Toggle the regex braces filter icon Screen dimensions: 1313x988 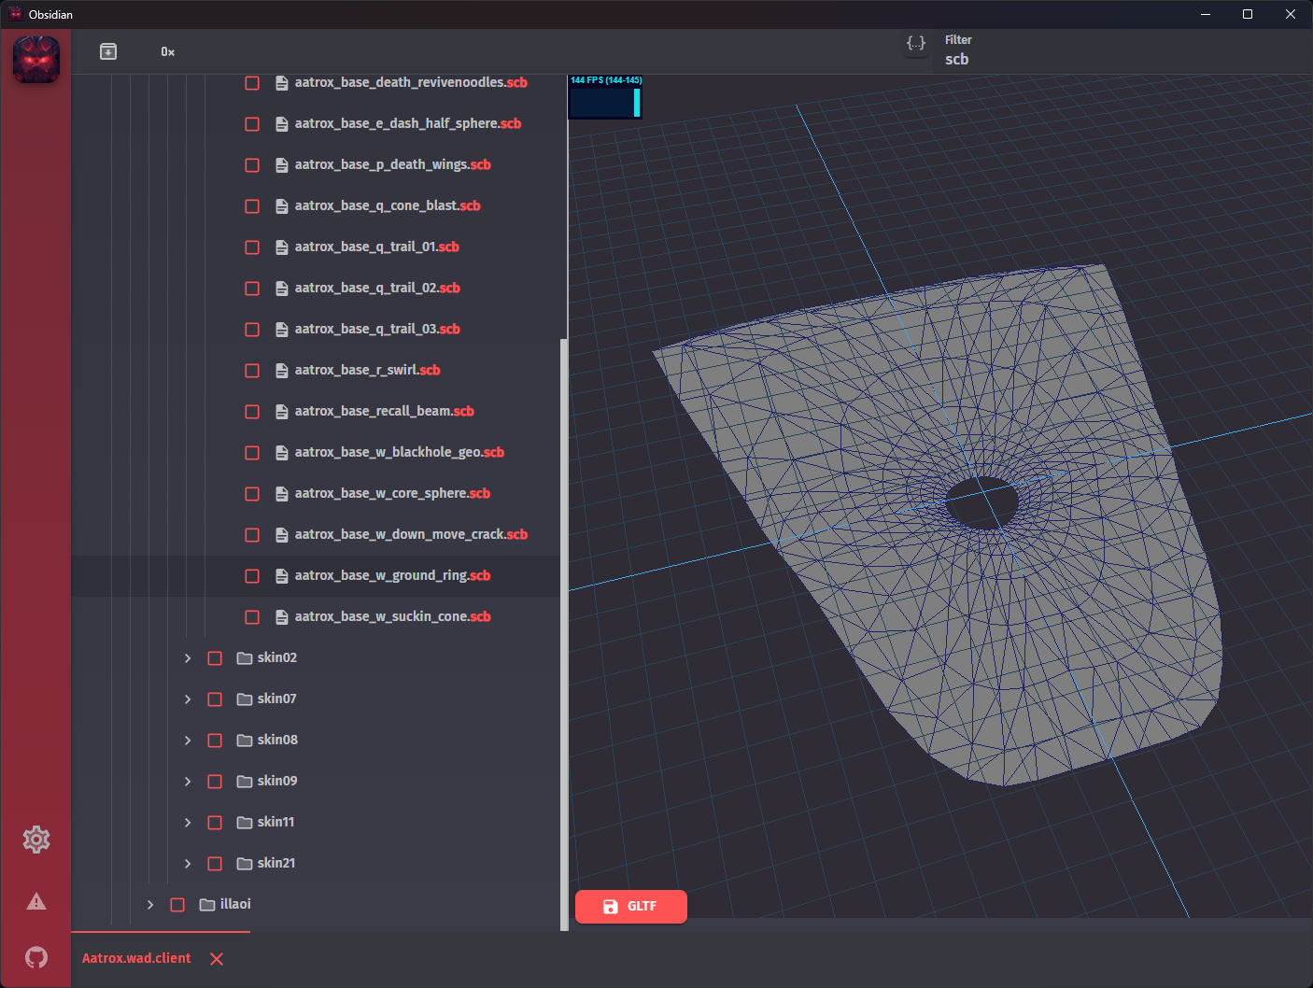(916, 43)
